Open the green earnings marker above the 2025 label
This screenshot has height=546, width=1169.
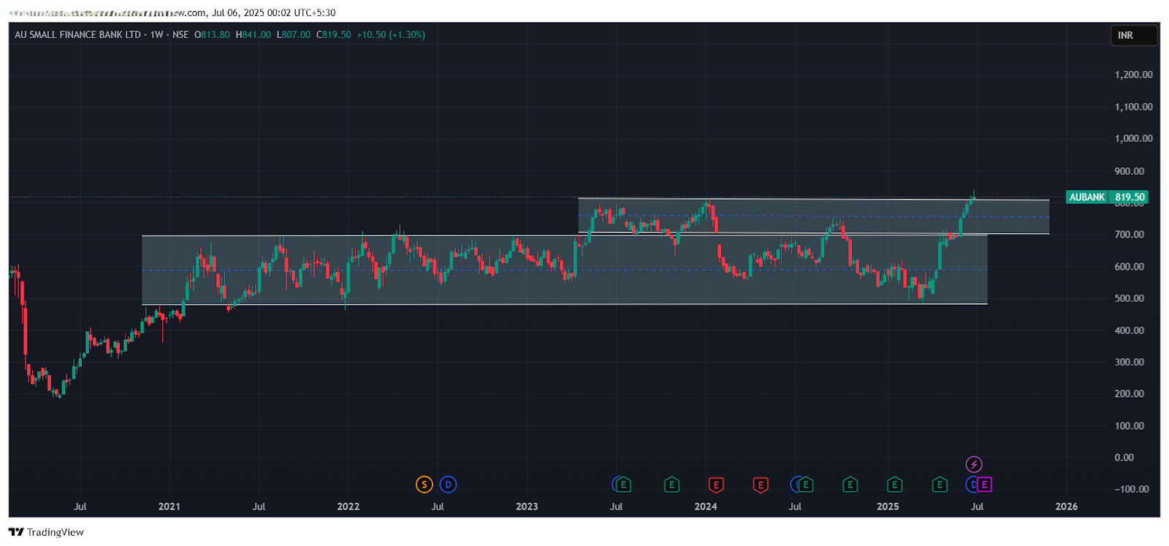pyautogui.click(x=894, y=485)
